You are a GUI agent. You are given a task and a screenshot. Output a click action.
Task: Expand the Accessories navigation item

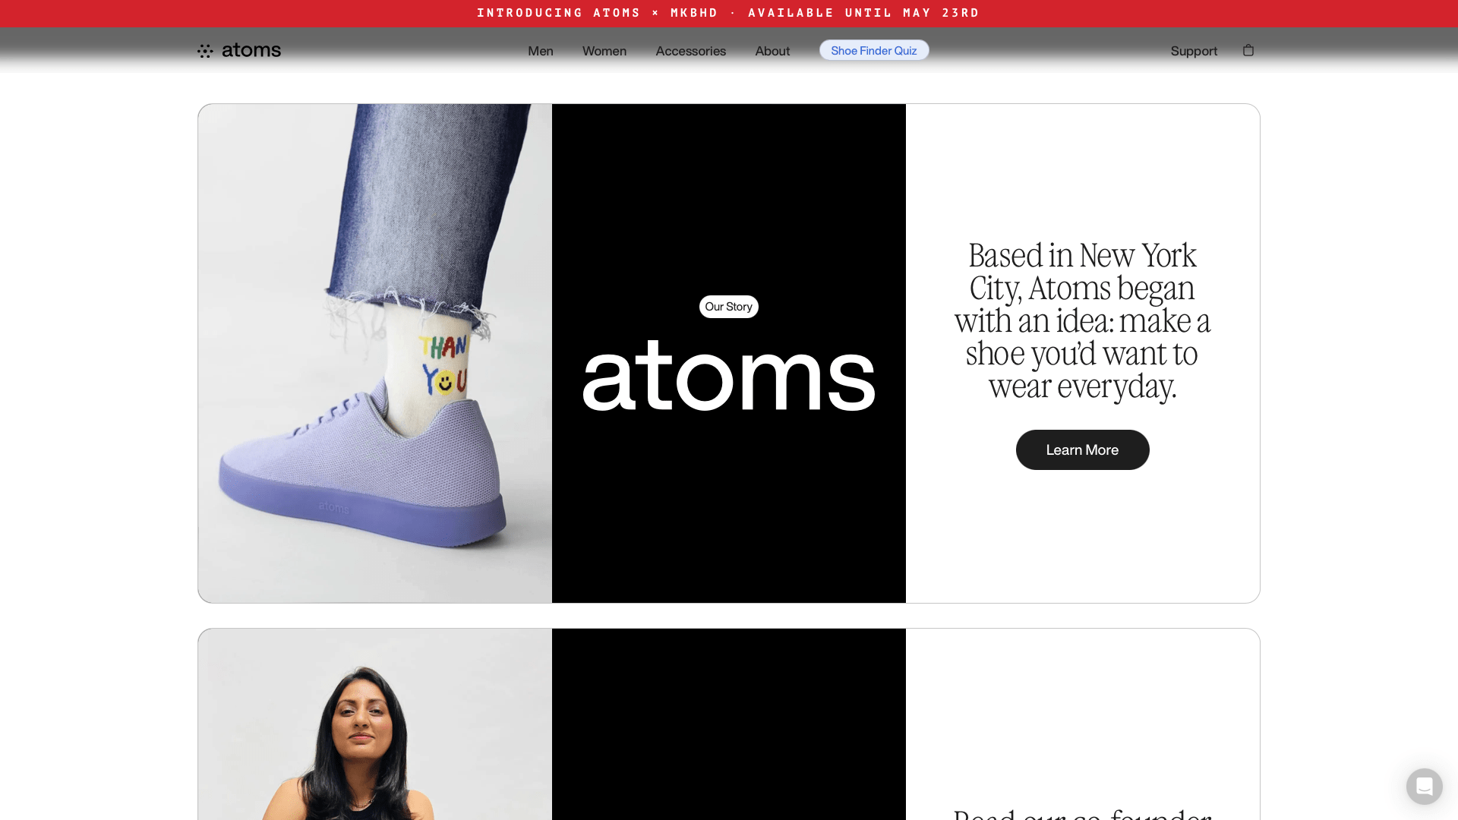pos(691,51)
